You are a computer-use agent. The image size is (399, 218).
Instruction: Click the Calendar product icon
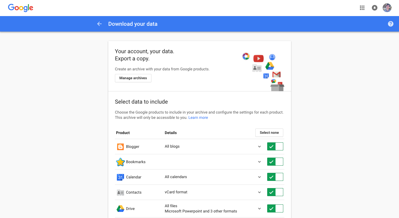point(120,177)
